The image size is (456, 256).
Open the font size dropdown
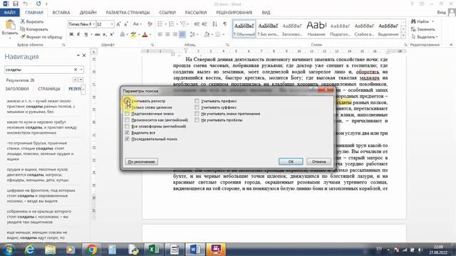112,24
